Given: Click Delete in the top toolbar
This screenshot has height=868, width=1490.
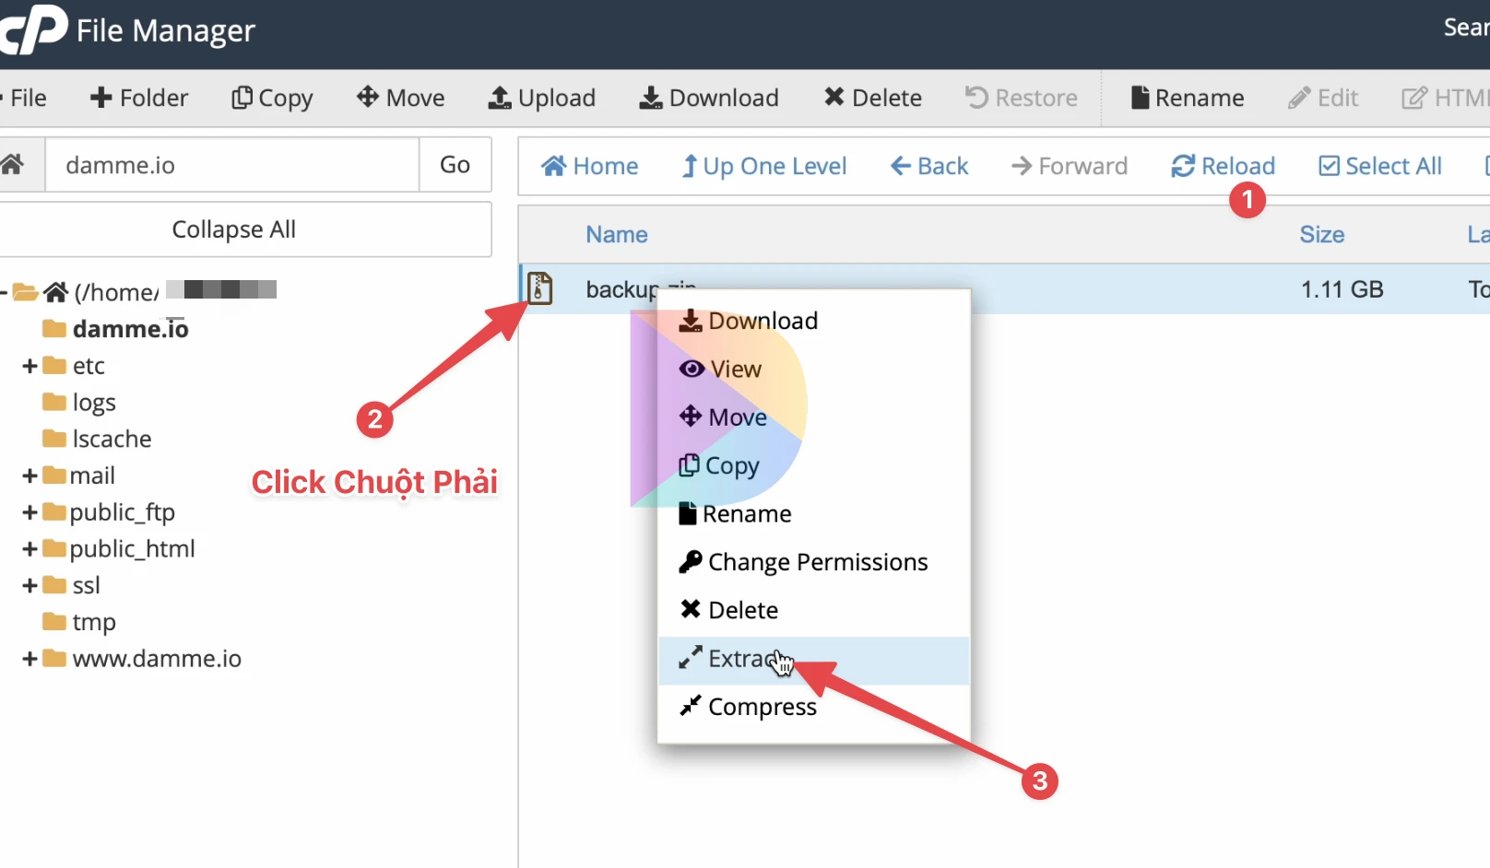Looking at the screenshot, I should tap(872, 98).
